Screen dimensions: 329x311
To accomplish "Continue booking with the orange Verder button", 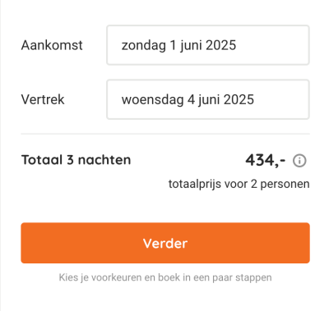I will coord(165,243).
